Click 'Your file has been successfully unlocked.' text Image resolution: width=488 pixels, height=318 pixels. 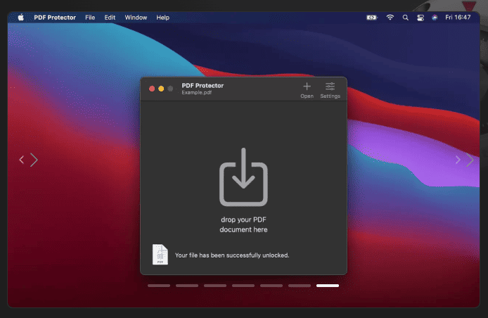point(232,255)
